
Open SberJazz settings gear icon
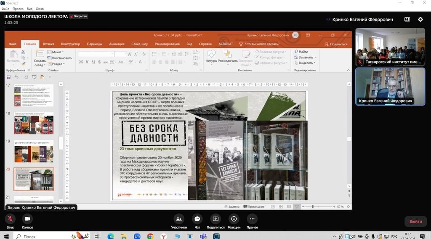(420, 19)
